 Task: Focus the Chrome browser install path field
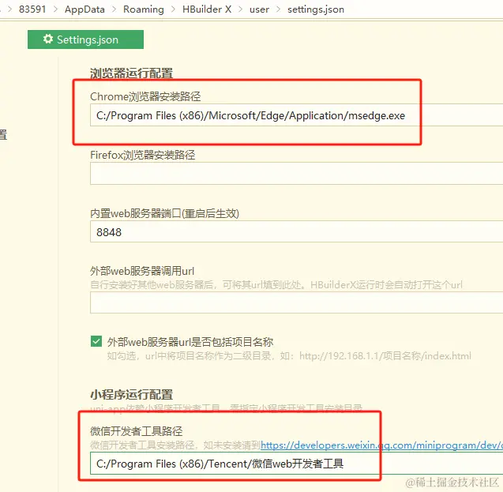coord(296,115)
